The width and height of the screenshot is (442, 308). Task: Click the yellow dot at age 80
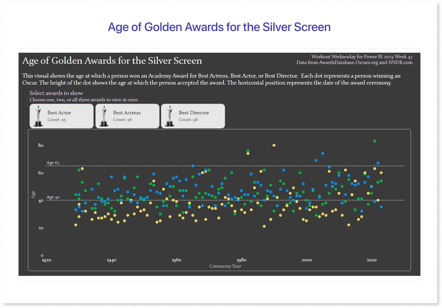[x=274, y=145]
